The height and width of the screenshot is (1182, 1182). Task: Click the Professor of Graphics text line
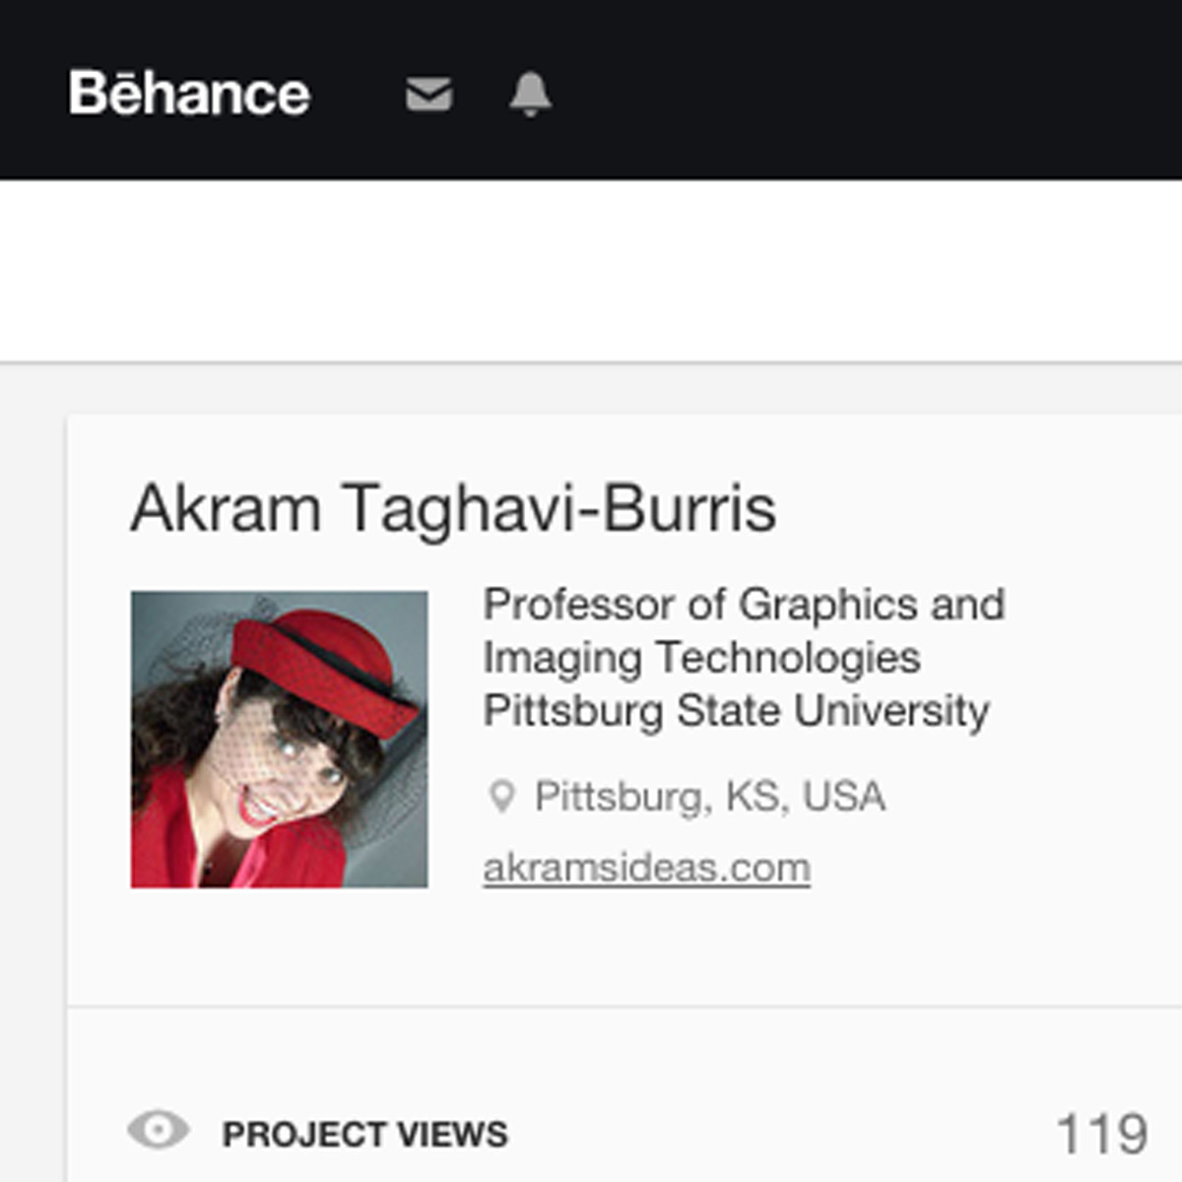(744, 605)
